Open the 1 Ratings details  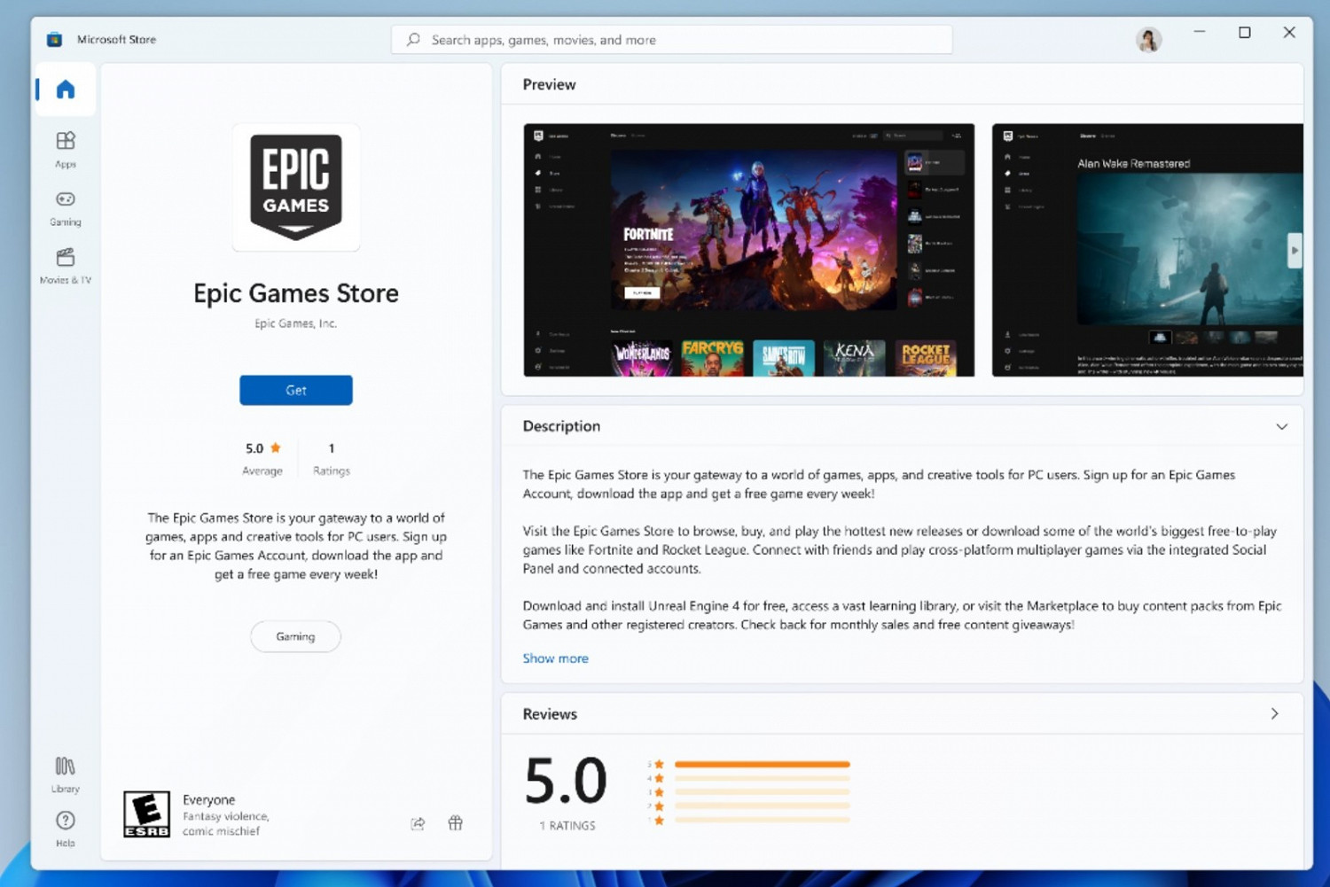331,458
